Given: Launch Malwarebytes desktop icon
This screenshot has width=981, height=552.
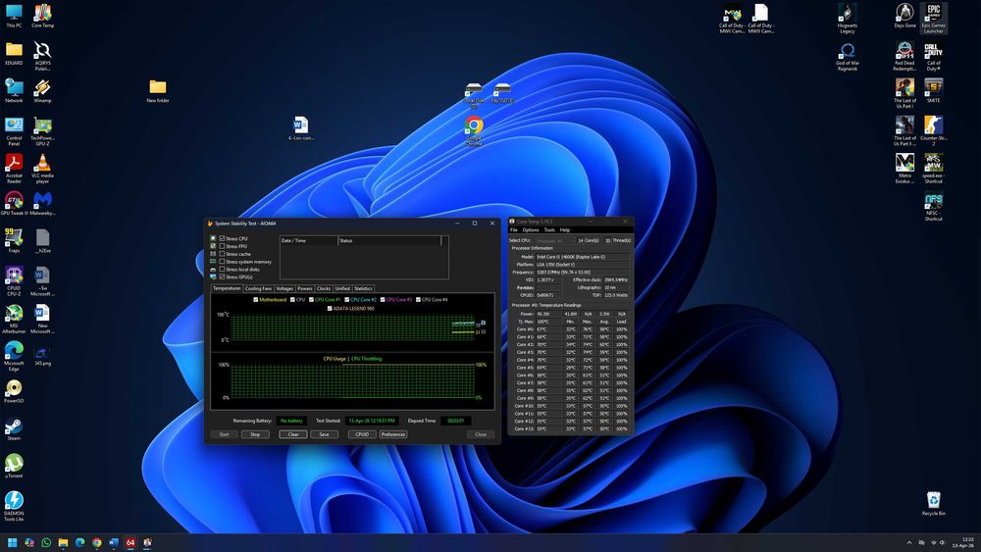Looking at the screenshot, I should (x=42, y=204).
